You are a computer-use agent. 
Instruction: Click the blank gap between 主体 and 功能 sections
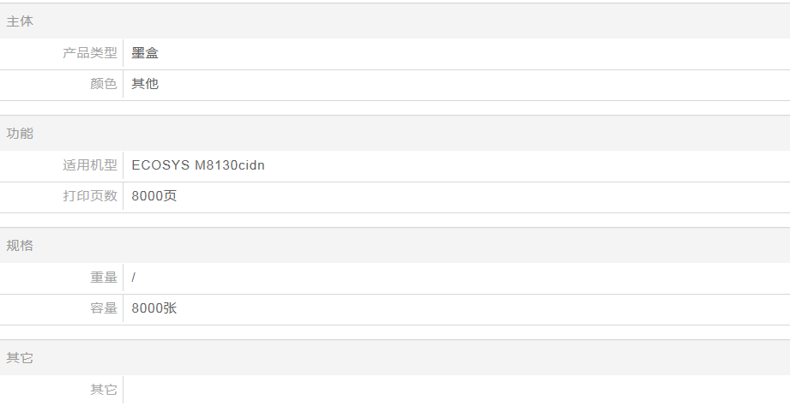395,108
